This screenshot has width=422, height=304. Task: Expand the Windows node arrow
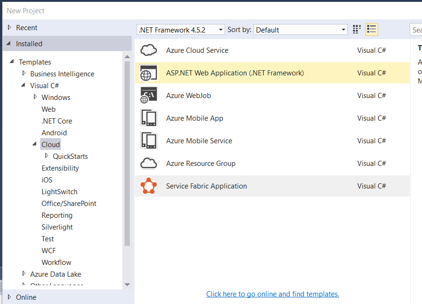(x=35, y=97)
